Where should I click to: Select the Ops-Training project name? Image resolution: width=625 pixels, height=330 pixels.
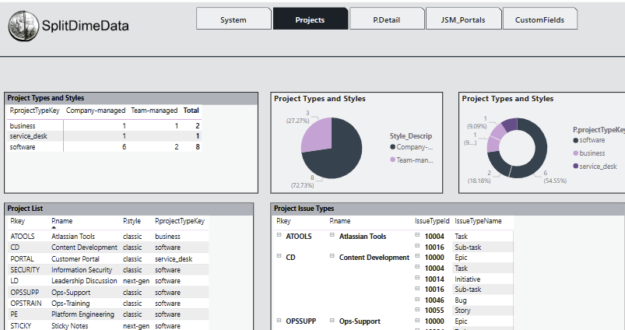point(71,304)
